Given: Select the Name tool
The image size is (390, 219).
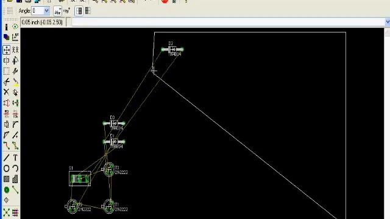Looking at the screenshot, I should pyautogui.click(x=6, y=114).
